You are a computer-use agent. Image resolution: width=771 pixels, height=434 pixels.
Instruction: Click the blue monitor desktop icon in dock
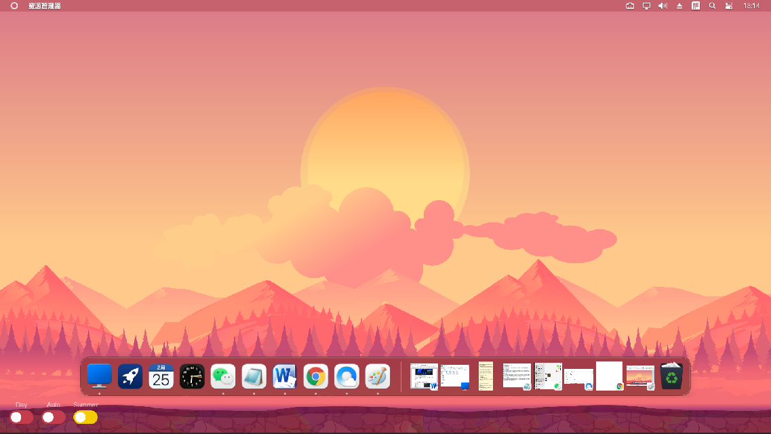click(x=100, y=376)
